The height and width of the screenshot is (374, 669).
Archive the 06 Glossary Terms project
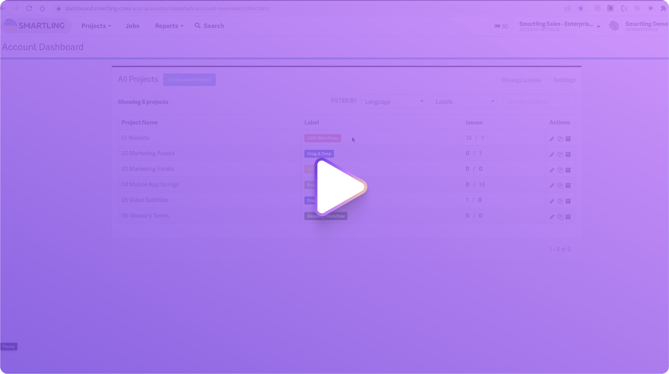[x=568, y=217]
